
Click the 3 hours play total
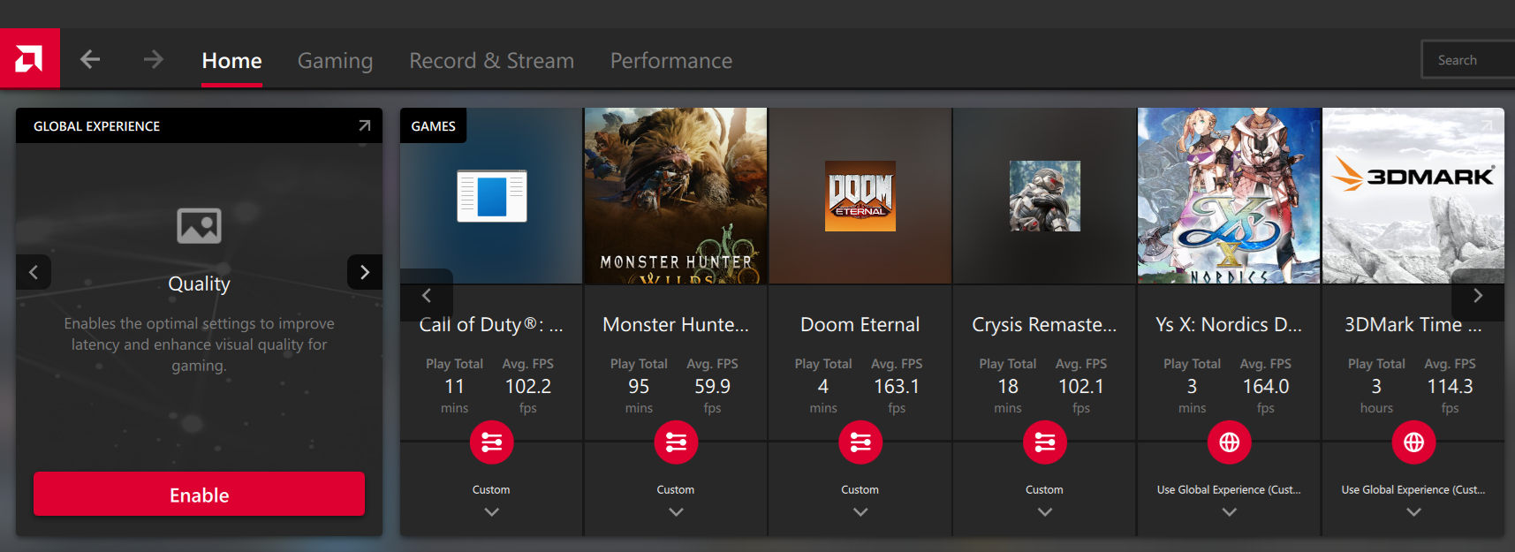(x=1376, y=387)
